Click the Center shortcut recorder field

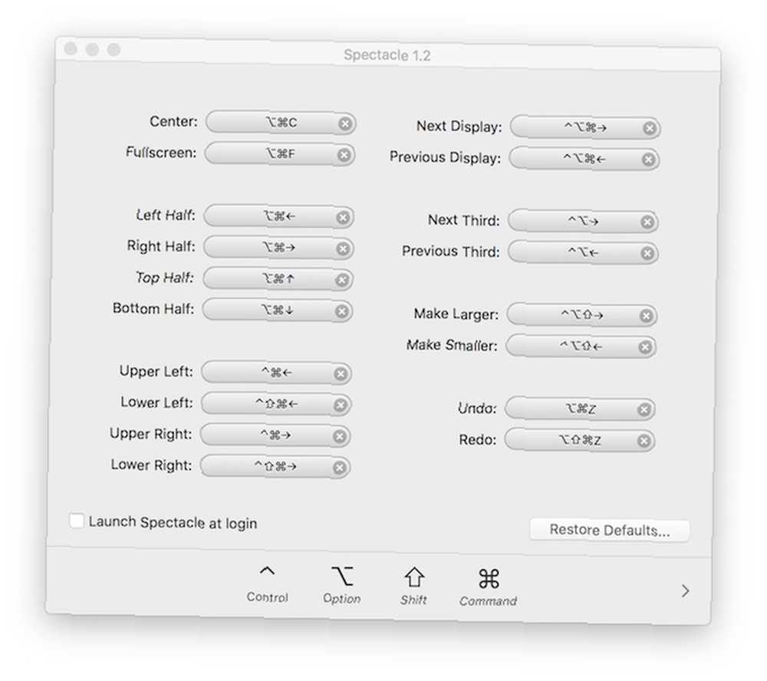point(281,122)
